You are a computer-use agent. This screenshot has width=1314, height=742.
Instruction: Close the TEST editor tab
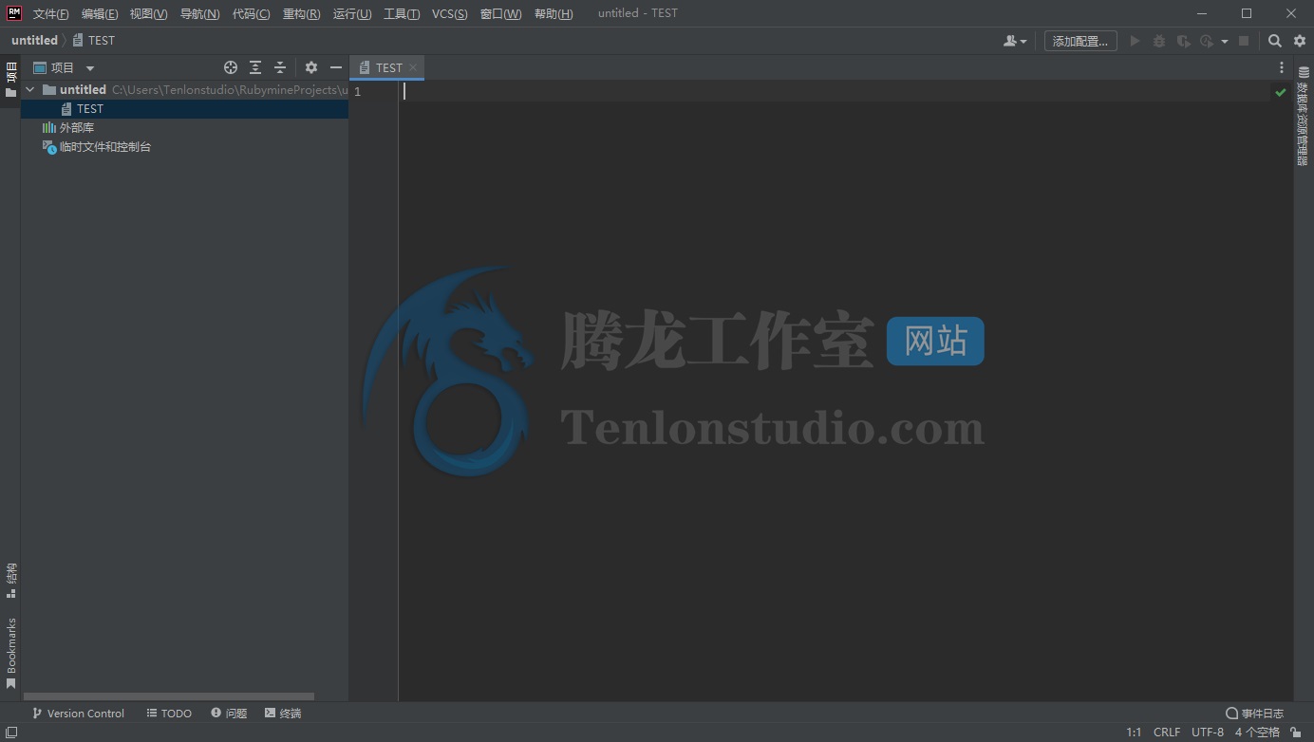point(413,68)
